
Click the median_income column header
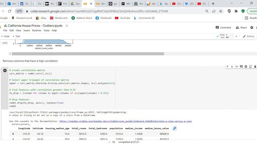pyautogui.click(x=134, y=128)
